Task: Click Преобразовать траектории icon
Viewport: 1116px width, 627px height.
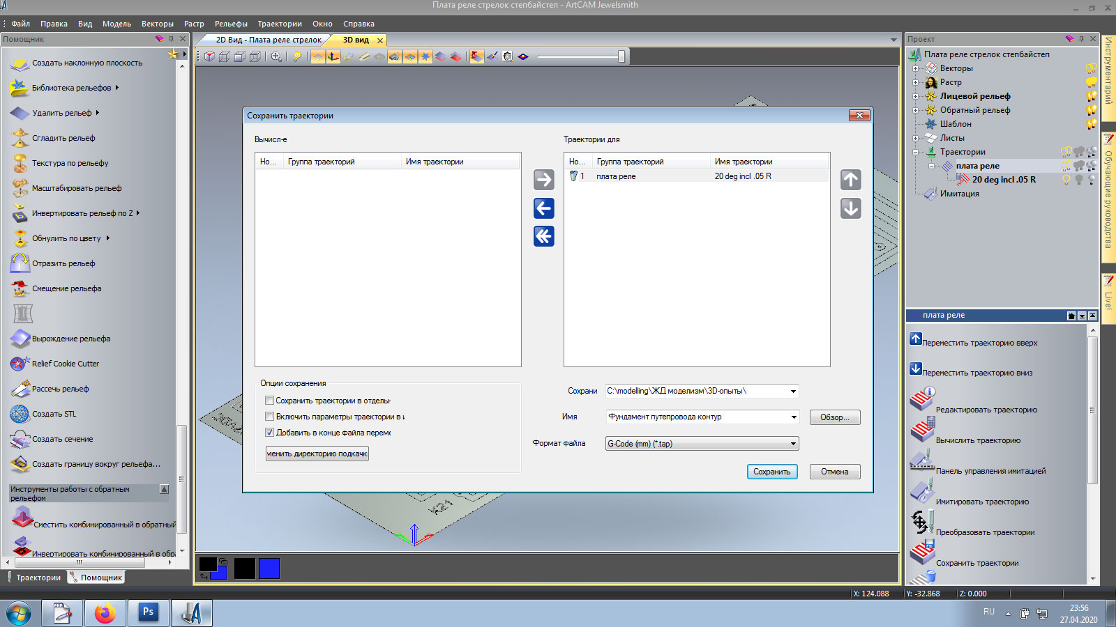Action: coord(922,521)
